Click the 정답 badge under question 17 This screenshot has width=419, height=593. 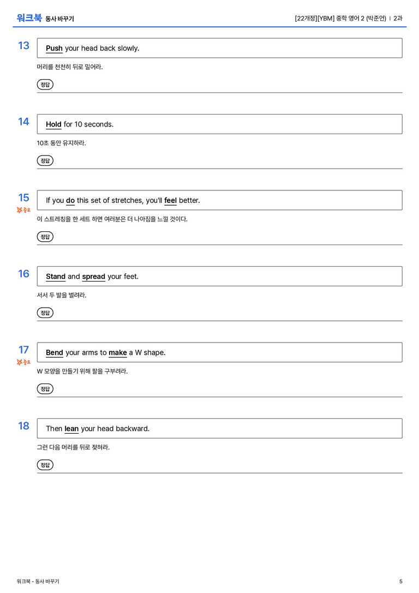pyautogui.click(x=45, y=388)
